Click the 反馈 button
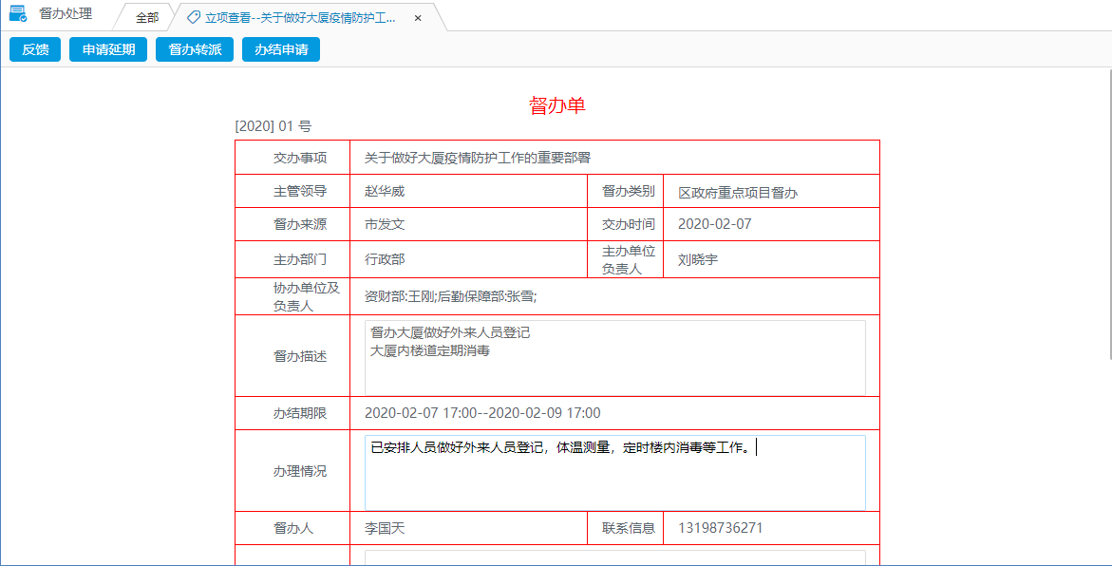 pos(34,49)
